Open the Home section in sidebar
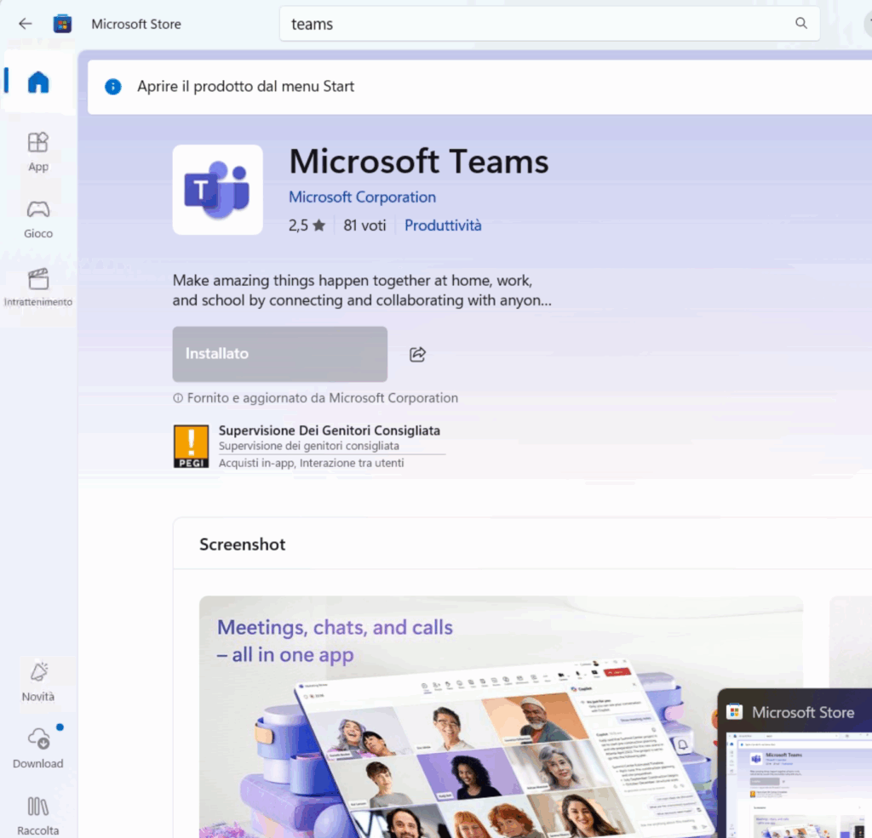The height and width of the screenshot is (838, 872). [x=38, y=83]
